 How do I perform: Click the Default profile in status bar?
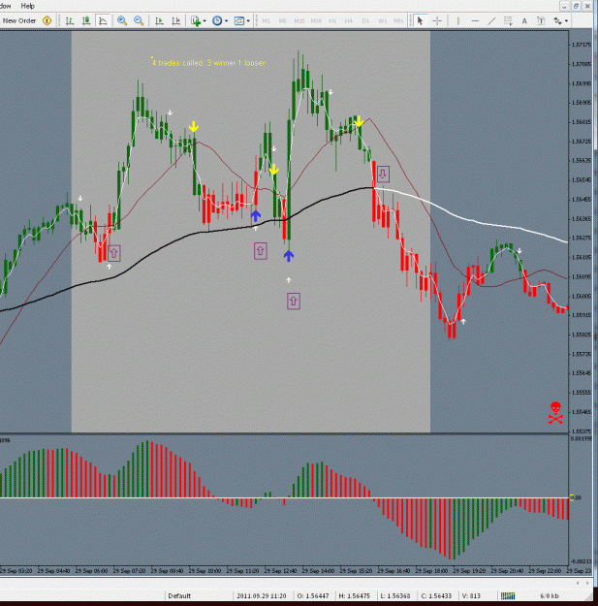(179, 595)
